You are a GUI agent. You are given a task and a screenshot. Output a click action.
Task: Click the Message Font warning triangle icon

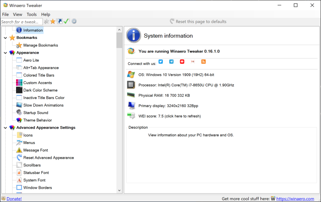click(x=19, y=150)
